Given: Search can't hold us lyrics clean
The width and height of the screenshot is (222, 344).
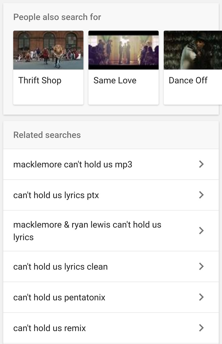Looking at the screenshot, I should [61, 267].
